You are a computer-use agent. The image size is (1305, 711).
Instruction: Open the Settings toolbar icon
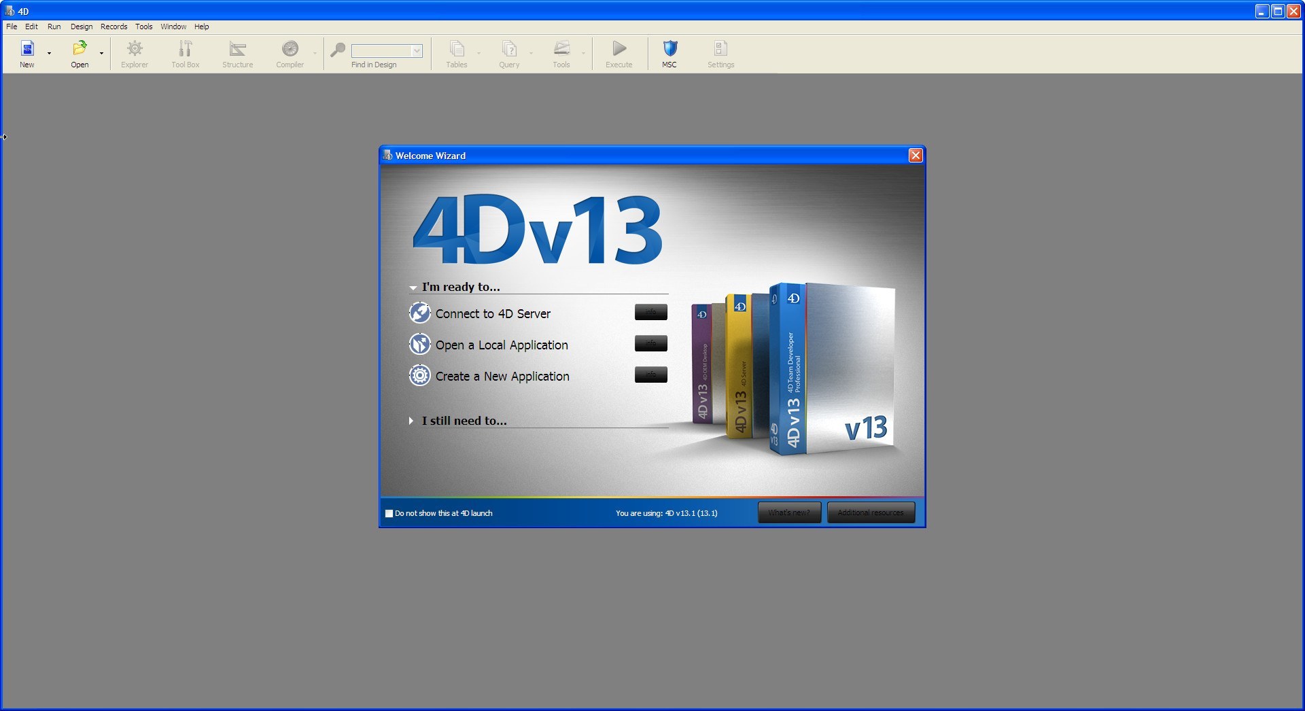[720, 48]
